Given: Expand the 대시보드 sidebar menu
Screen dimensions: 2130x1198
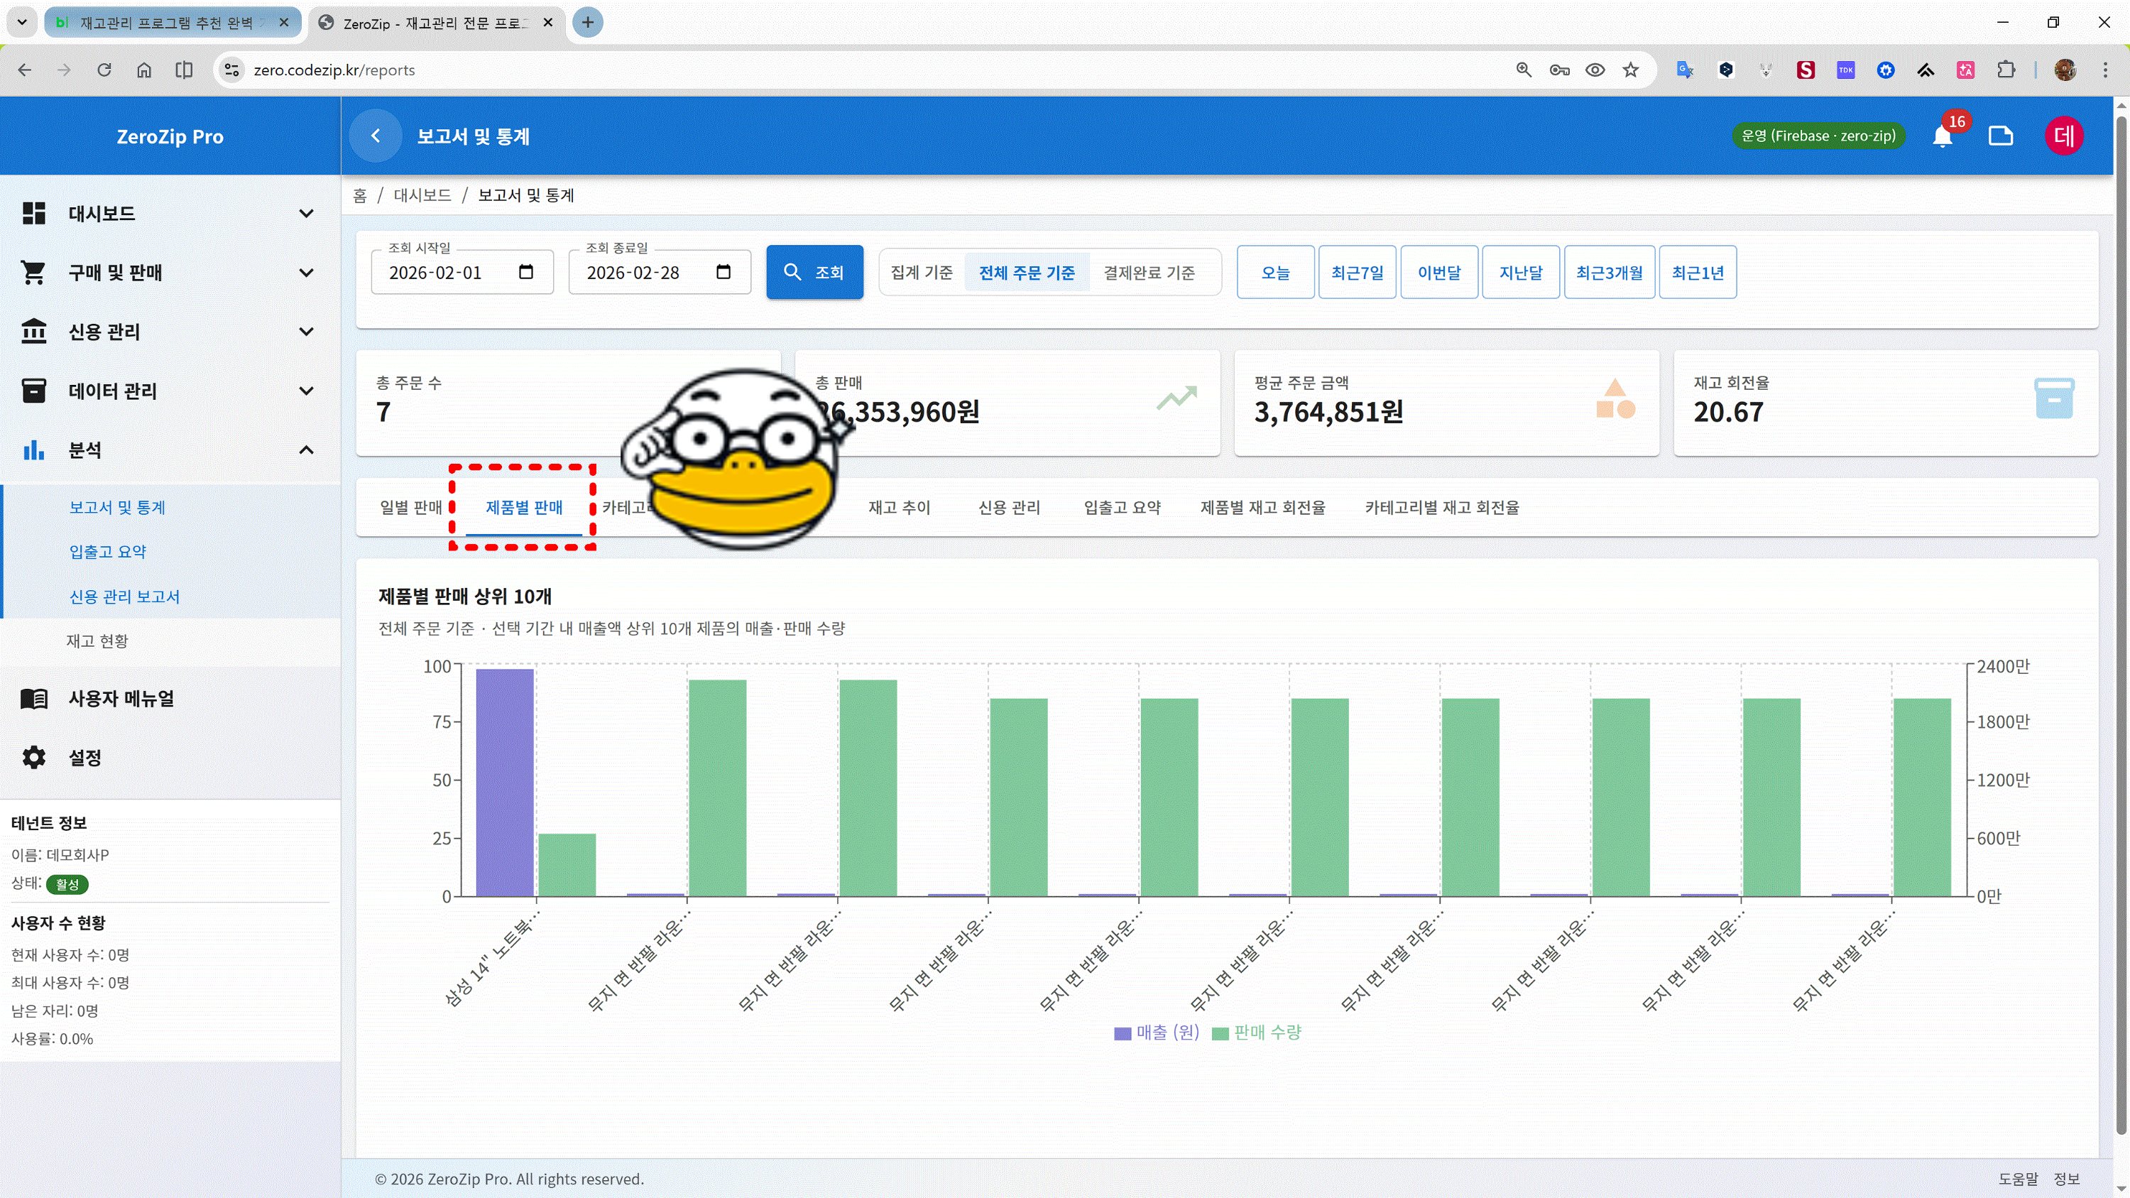Looking at the screenshot, I should 306,213.
